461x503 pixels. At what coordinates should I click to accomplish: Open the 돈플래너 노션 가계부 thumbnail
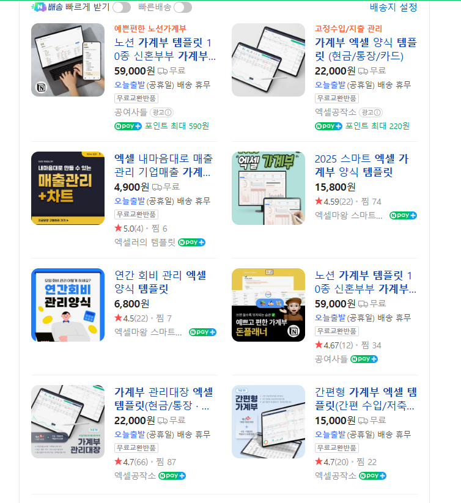point(268,305)
